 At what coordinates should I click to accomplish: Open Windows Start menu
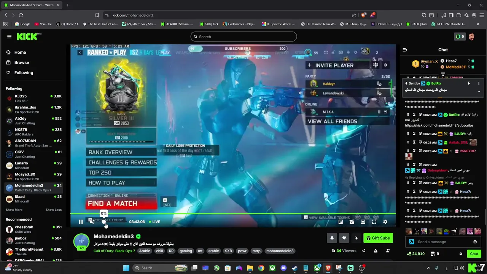(x=126, y=268)
